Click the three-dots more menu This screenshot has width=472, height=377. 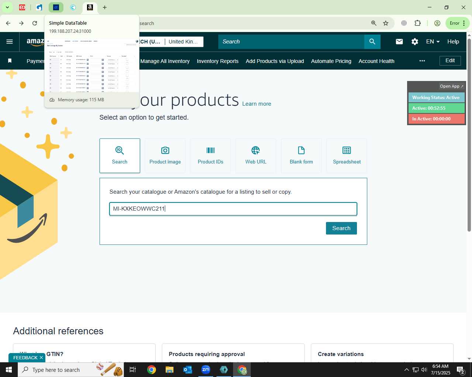coord(422,61)
